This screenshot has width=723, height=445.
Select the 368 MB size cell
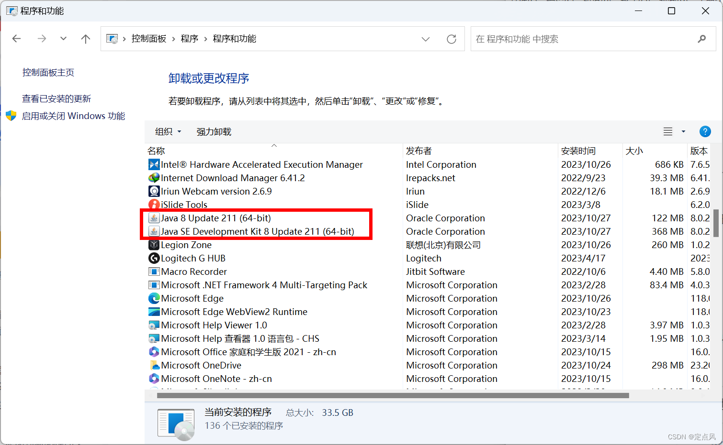[x=667, y=232]
